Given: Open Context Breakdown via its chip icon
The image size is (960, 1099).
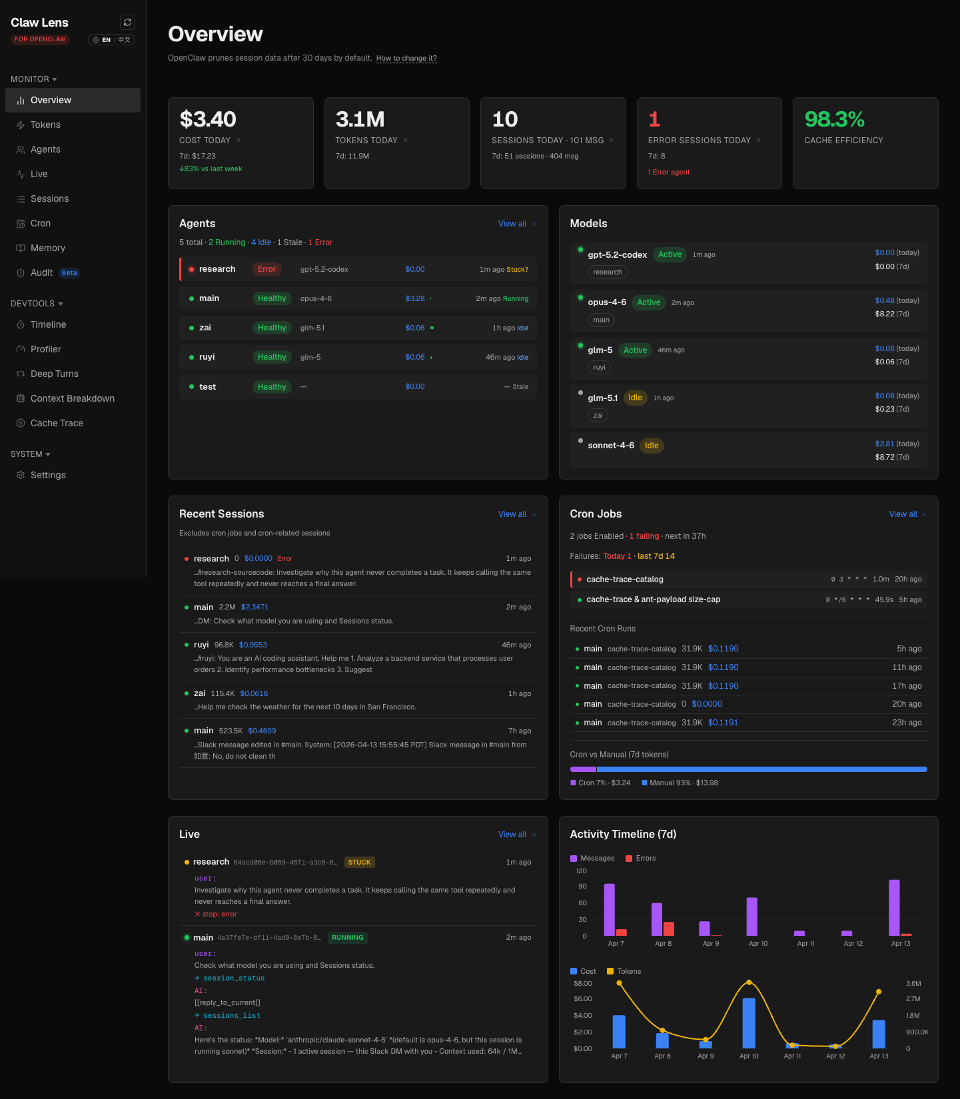Looking at the screenshot, I should (x=21, y=399).
